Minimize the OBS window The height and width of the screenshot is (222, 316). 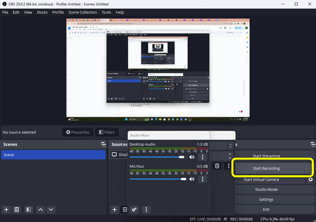point(283,4)
